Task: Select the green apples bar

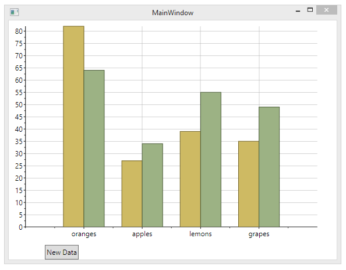Action: [x=153, y=185]
